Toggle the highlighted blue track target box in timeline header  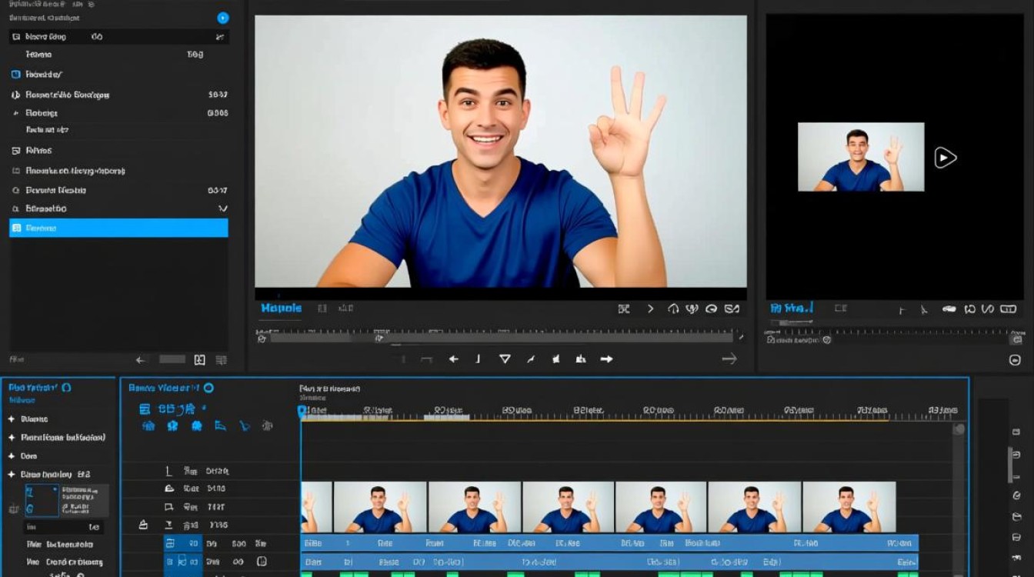(x=169, y=543)
